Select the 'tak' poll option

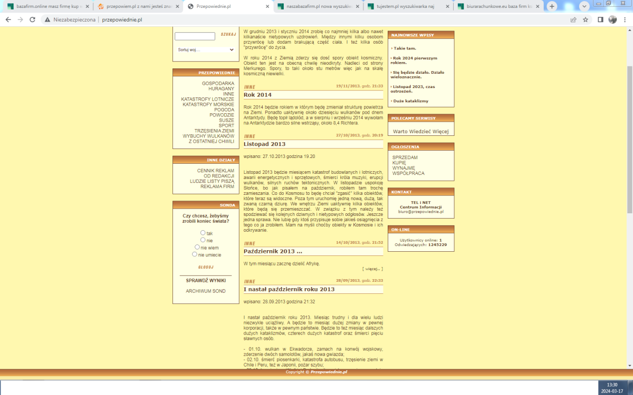[203, 233]
